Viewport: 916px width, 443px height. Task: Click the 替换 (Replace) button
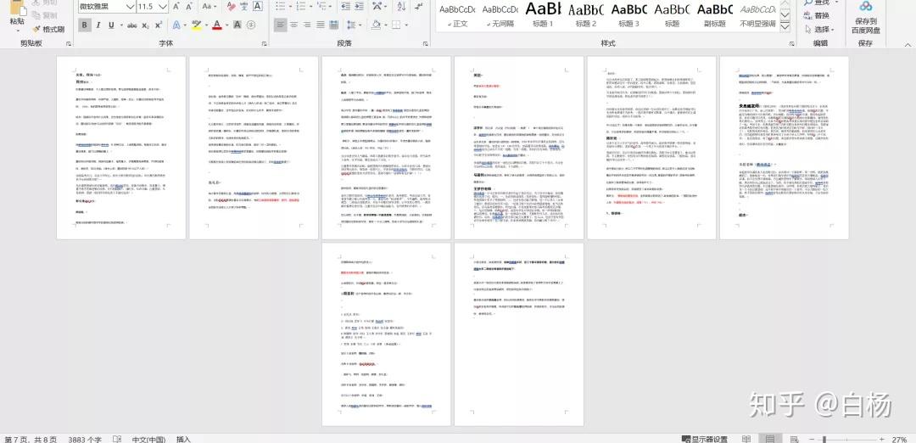click(x=818, y=15)
